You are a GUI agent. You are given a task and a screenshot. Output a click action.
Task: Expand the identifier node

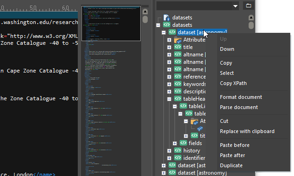(x=169, y=158)
